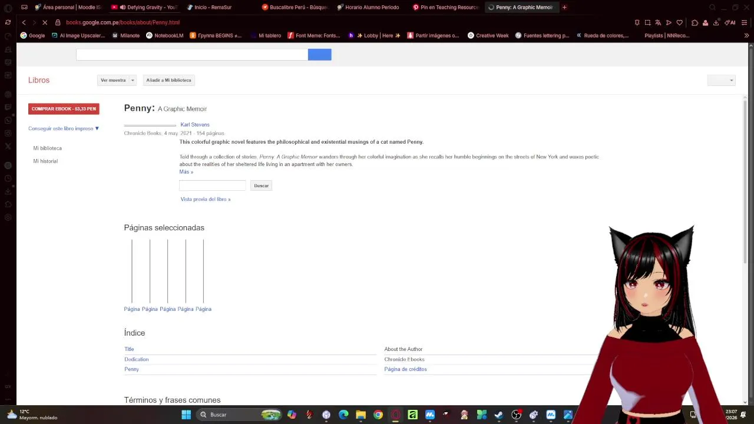The image size is (754, 424).
Task: Open the author Karl Stevens link
Action: coord(195,125)
